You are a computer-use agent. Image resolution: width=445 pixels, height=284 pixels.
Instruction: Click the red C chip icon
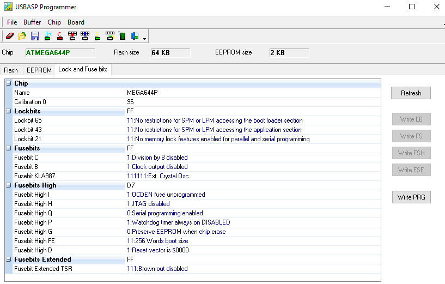tap(59, 37)
